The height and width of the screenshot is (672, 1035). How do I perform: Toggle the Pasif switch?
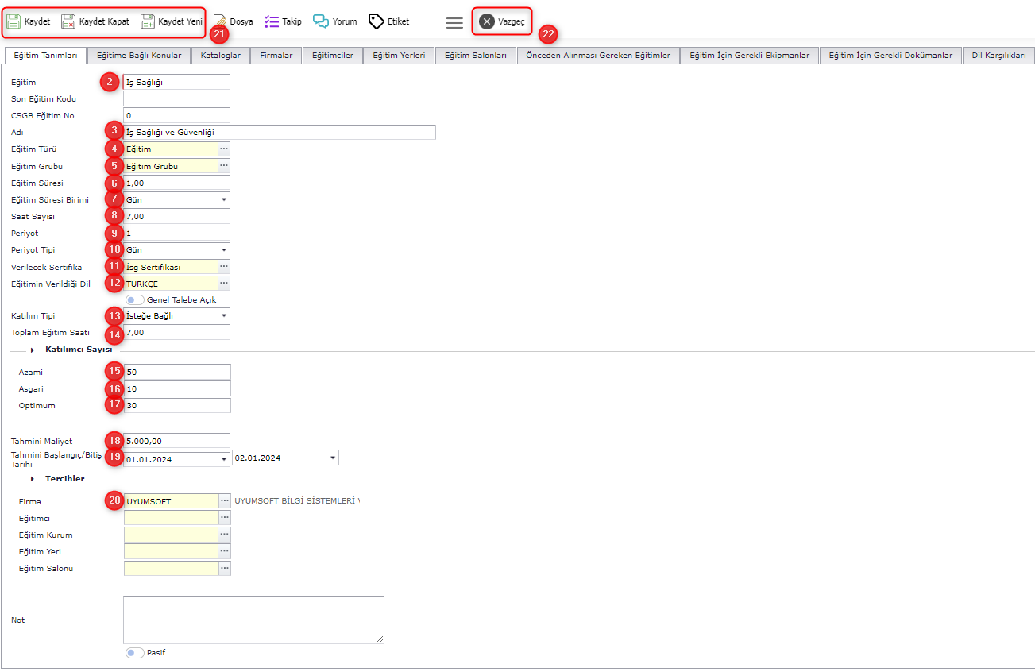pyautogui.click(x=135, y=653)
